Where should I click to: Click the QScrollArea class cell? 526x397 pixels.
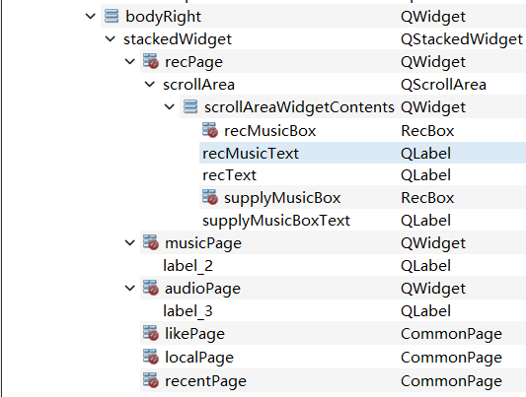(443, 85)
